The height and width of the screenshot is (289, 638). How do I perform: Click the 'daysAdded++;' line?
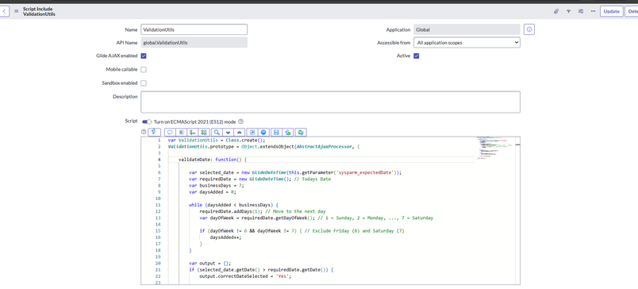tap(225, 237)
